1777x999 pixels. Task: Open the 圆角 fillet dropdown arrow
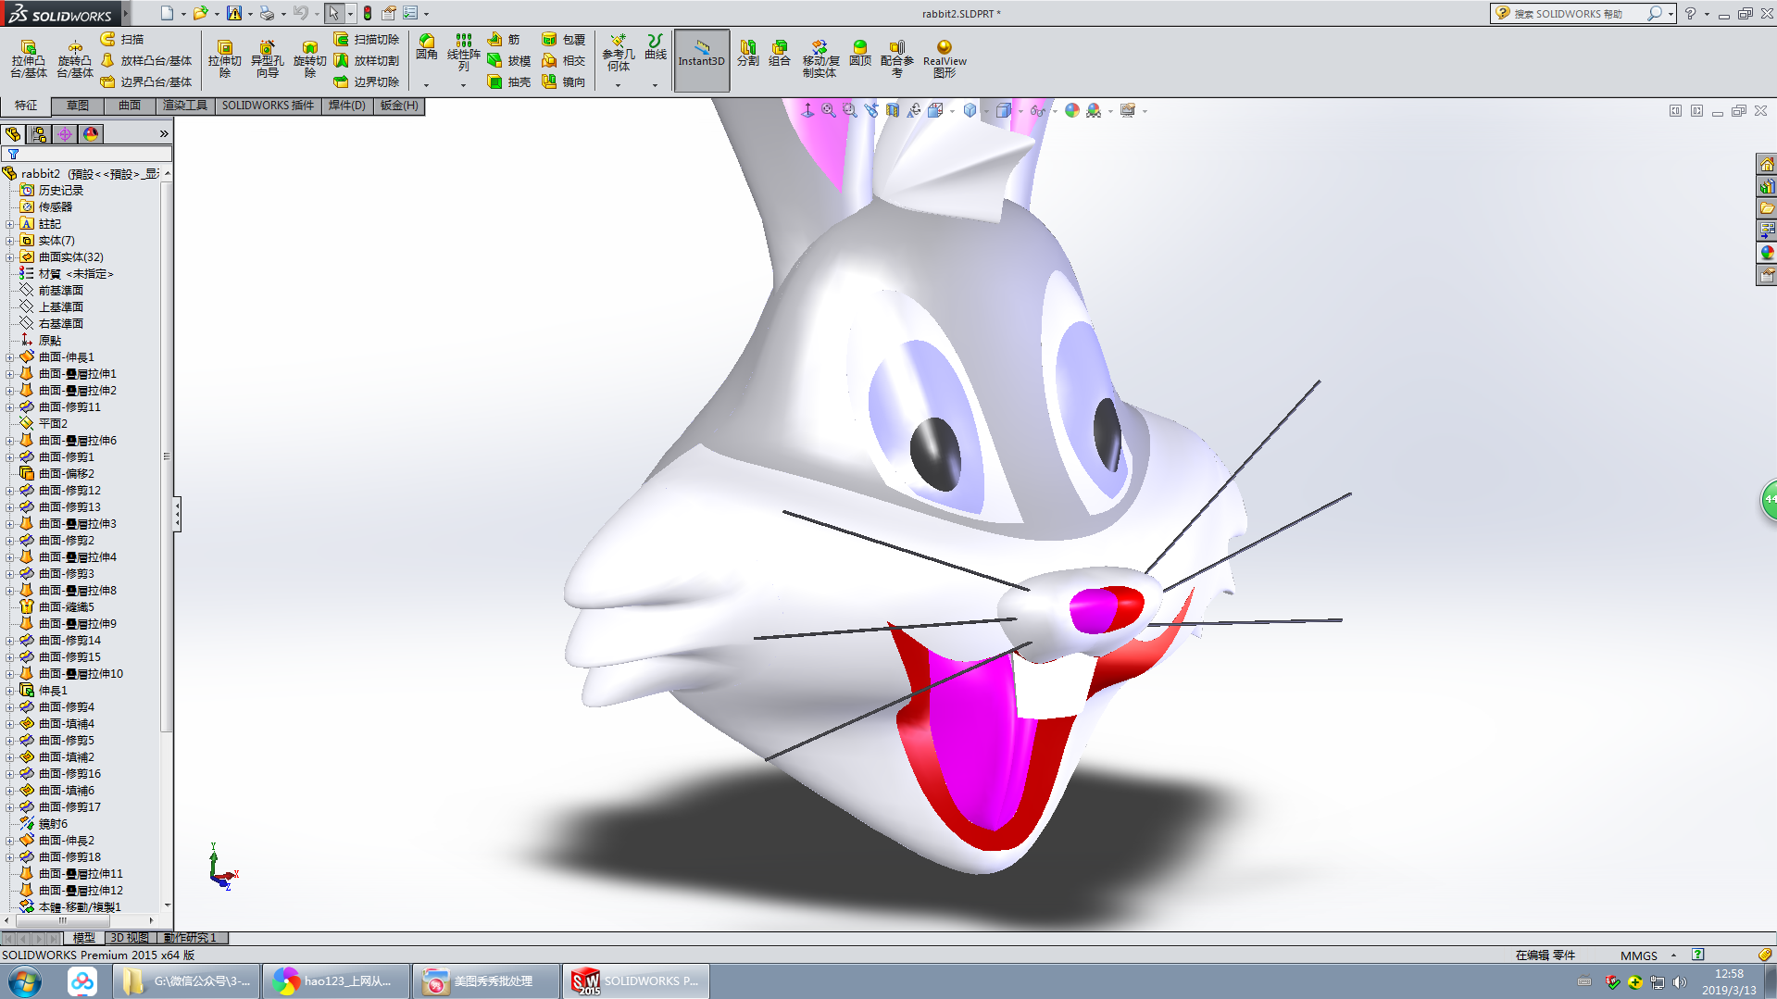(426, 85)
